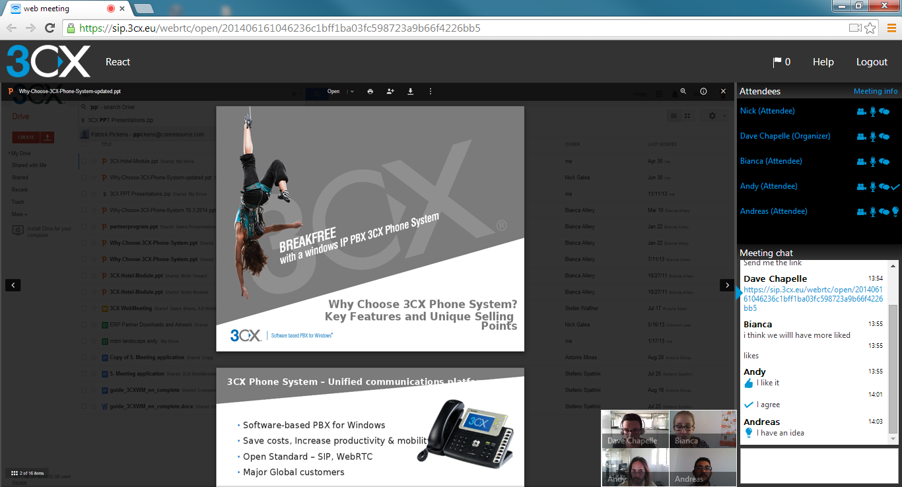Click the checkmark agree icon beside Andy
Viewport: 902px width, 487px height.
point(895,187)
